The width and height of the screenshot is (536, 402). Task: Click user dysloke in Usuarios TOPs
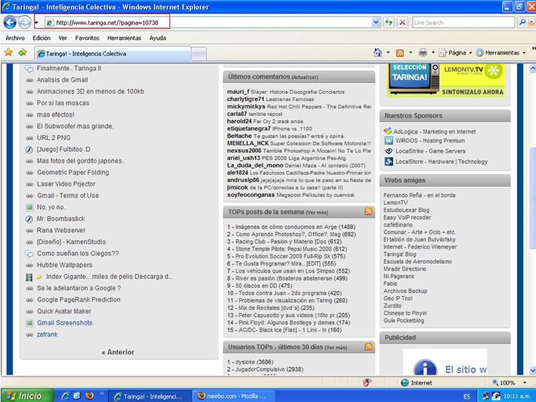(245, 362)
